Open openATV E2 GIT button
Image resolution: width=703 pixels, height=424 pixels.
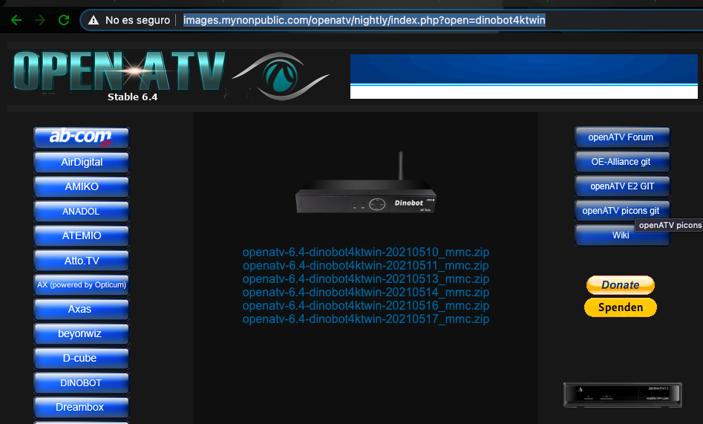pos(621,186)
